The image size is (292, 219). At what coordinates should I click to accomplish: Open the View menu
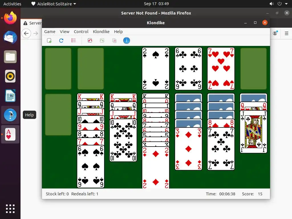65,32
